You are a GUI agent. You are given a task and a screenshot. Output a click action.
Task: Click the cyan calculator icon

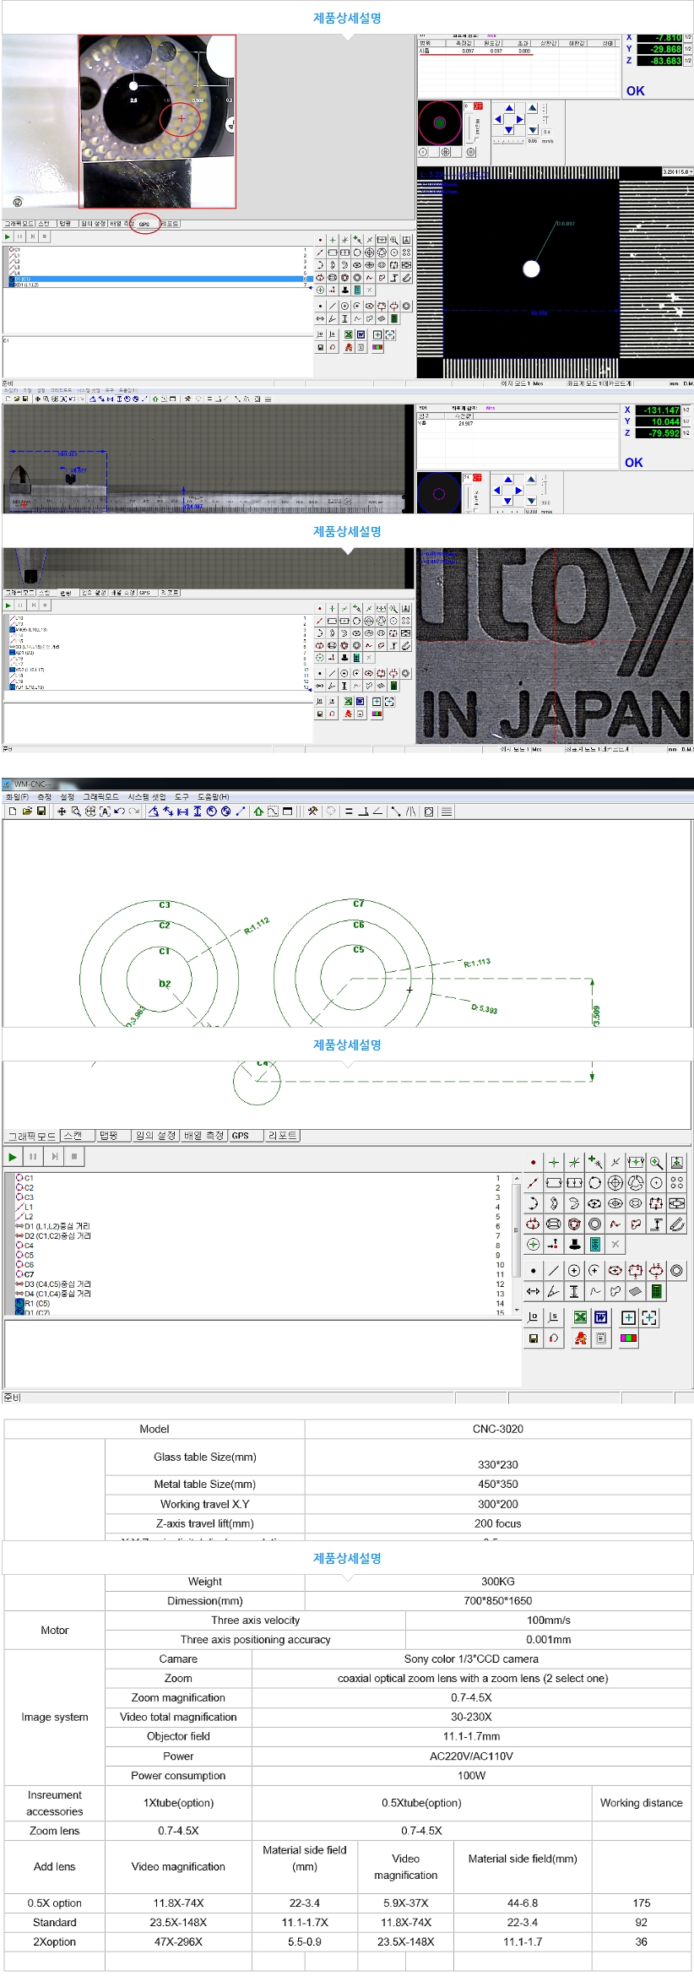[594, 1244]
